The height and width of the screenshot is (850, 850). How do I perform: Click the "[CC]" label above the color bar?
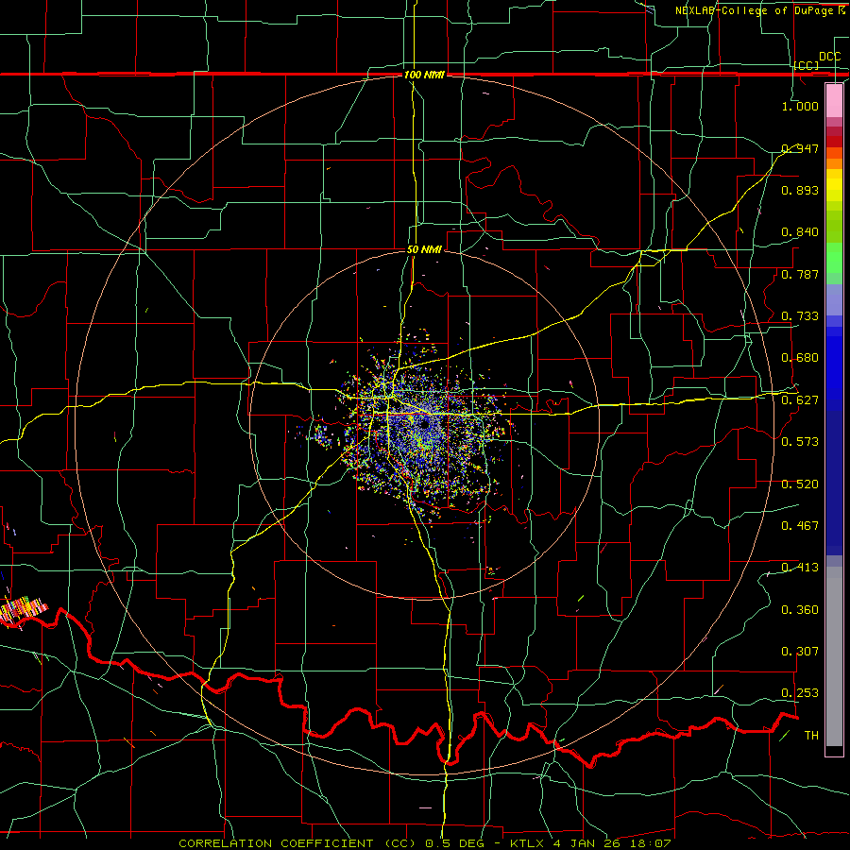tap(807, 65)
